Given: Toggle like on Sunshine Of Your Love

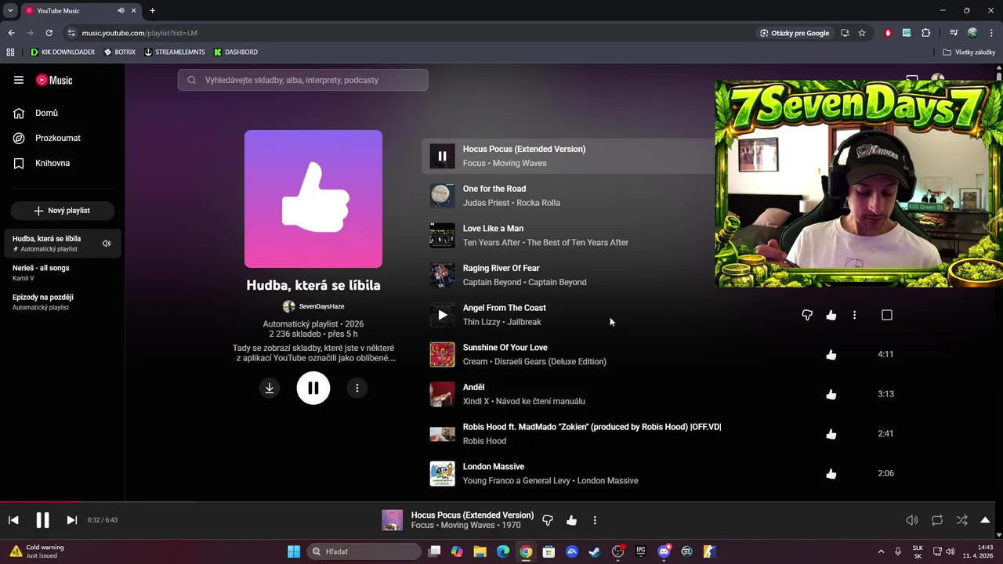Looking at the screenshot, I should (831, 355).
